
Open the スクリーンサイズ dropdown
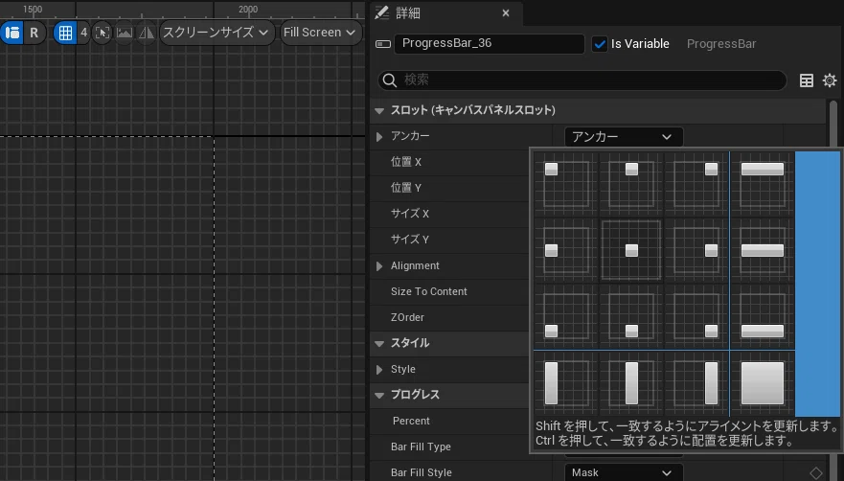[x=217, y=33]
